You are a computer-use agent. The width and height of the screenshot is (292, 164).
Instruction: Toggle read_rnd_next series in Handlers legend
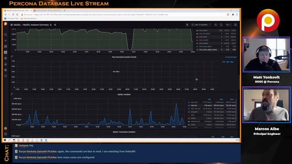(x=196, y=108)
